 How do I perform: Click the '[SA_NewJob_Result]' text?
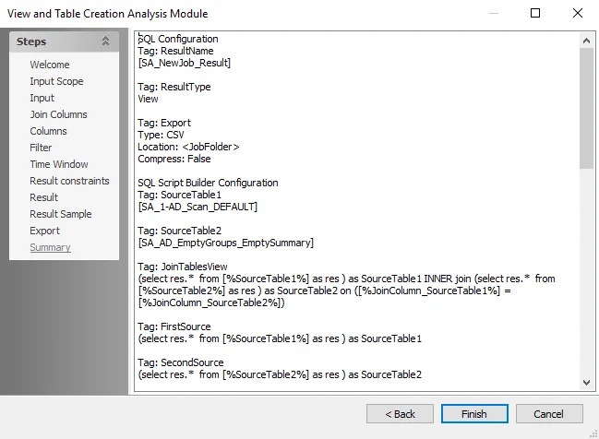coord(185,63)
